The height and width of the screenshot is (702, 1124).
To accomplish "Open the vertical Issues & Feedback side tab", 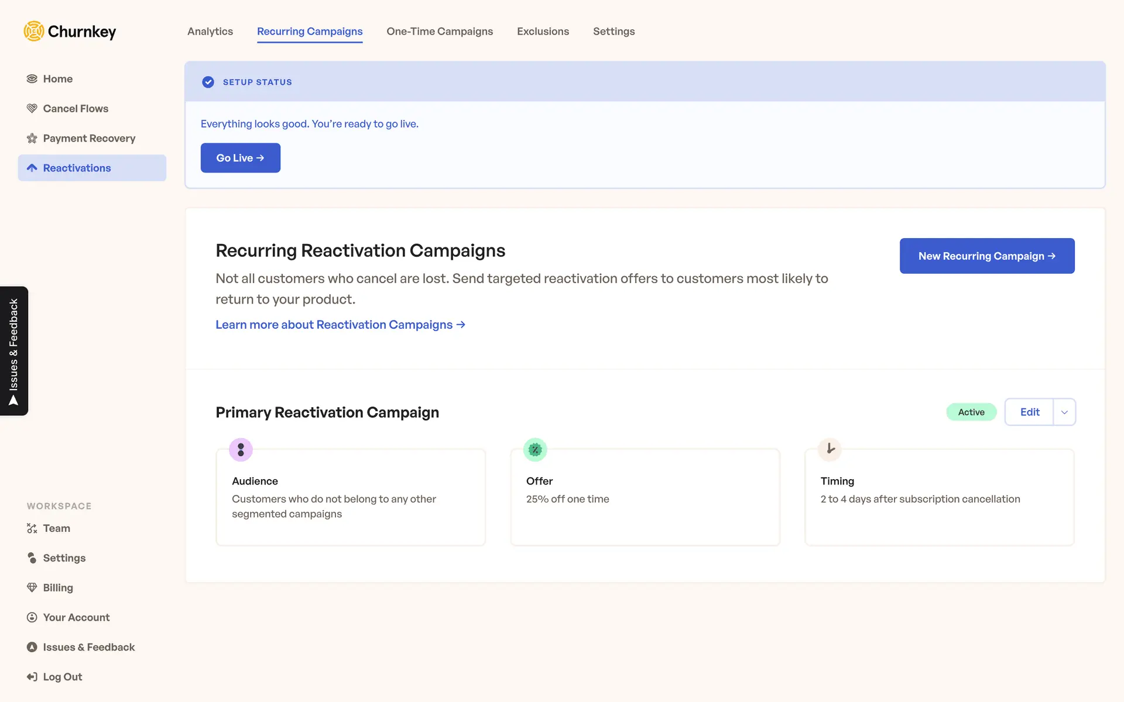I will point(14,351).
